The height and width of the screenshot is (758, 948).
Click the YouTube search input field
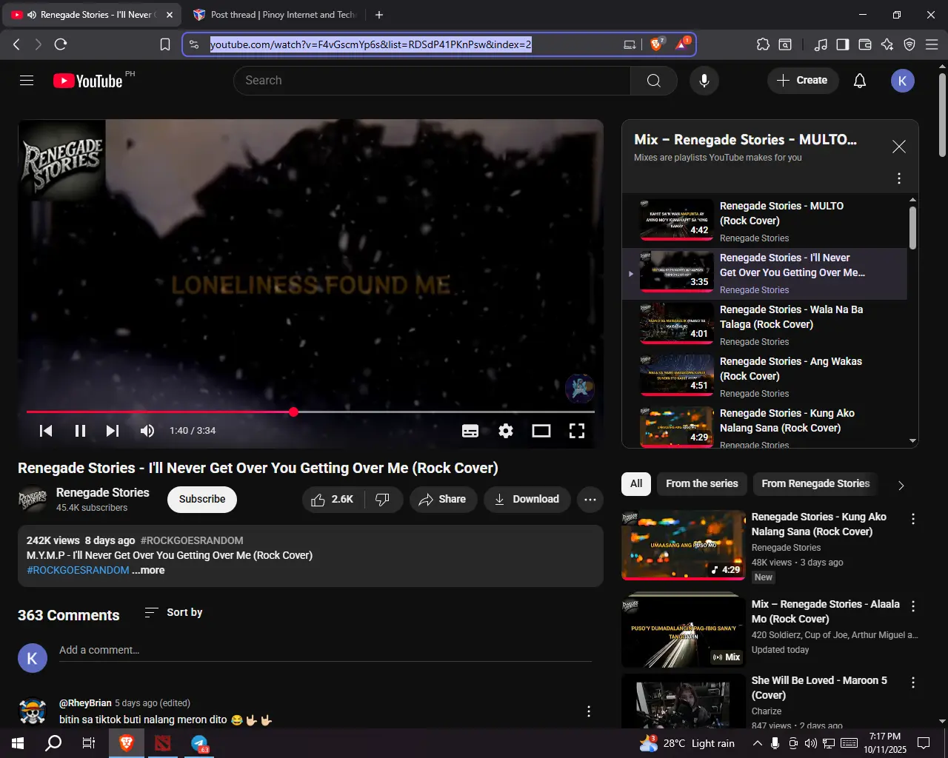(x=432, y=81)
